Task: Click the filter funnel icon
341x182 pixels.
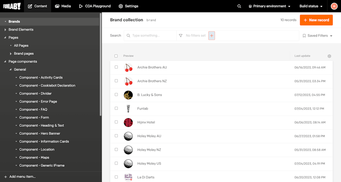Action: coord(181,36)
